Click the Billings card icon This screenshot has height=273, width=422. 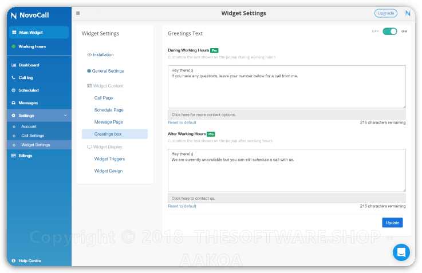pyautogui.click(x=14, y=156)
